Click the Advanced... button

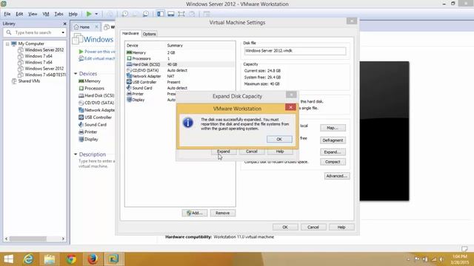(337, 176)
